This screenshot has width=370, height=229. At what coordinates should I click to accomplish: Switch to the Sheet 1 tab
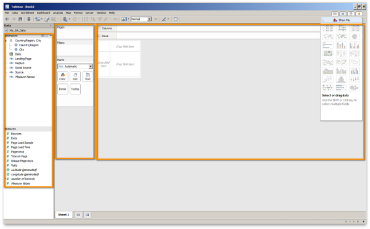(x=64, y=215)
